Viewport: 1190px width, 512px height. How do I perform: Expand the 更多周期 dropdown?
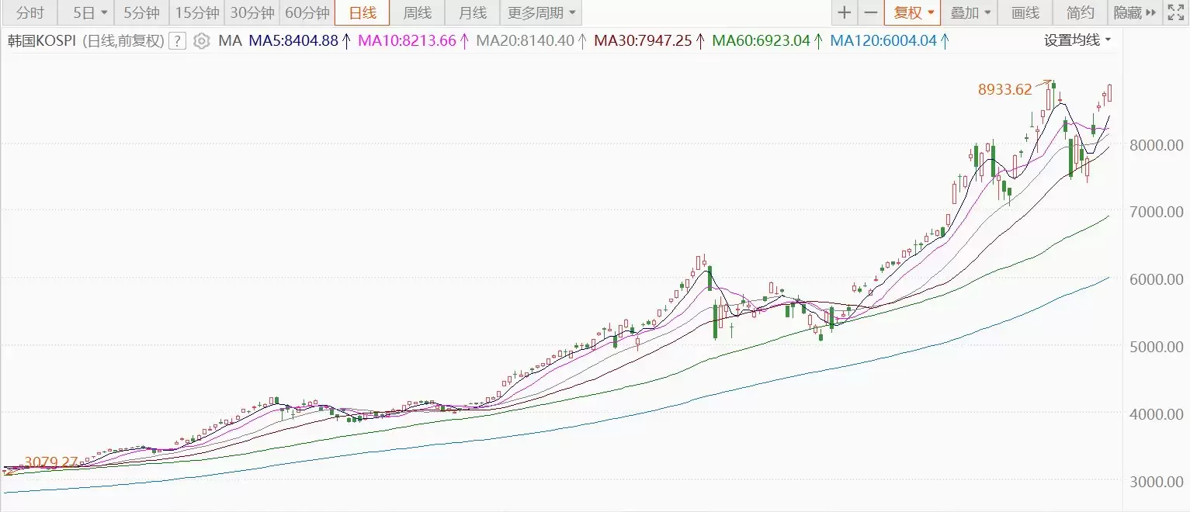tap(541, 12)
